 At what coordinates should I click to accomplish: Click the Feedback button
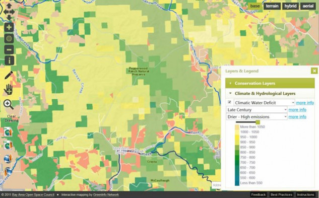pyautogui.click(x=259, y=194)
